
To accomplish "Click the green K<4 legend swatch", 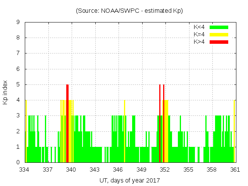I will (219, 27).
